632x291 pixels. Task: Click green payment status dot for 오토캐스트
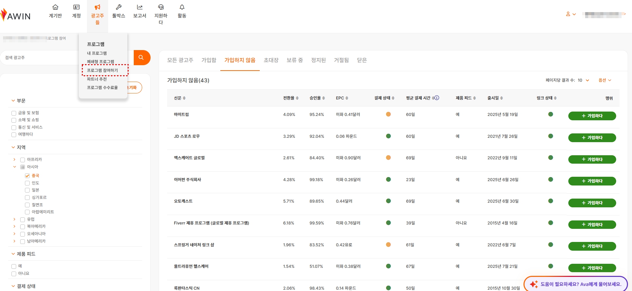pyautogui.click(x=388, y=201)
